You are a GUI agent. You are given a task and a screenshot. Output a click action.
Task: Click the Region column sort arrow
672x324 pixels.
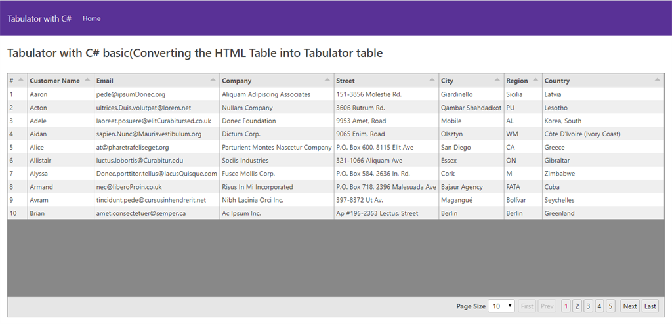click(x=535, y=80)
